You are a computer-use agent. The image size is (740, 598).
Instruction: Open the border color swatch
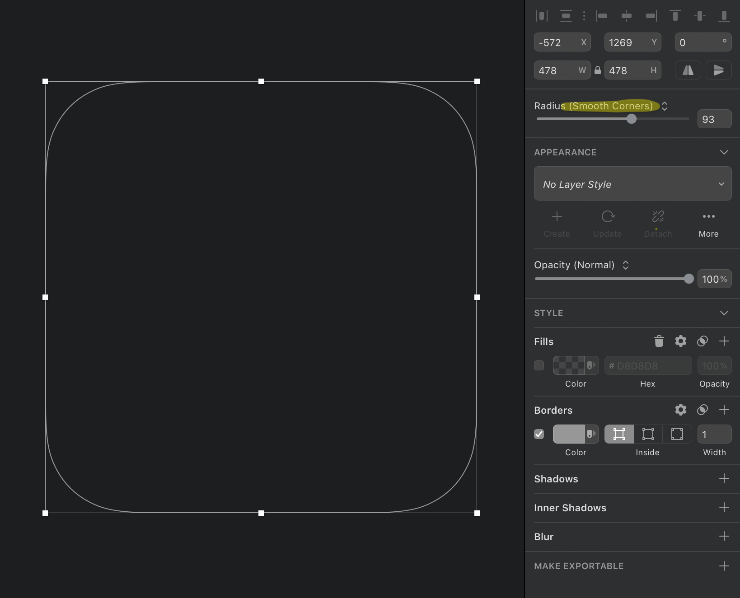pos(569,434)
